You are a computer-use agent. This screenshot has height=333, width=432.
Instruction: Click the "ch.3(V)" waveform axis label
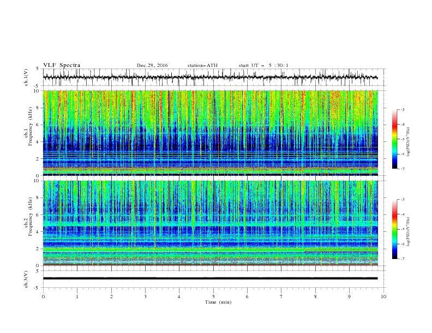pyautogui.click(x=26, y=279)
